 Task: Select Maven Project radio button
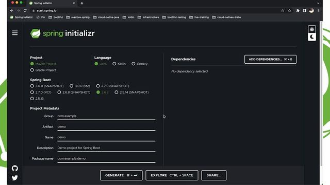coord(32,64)
